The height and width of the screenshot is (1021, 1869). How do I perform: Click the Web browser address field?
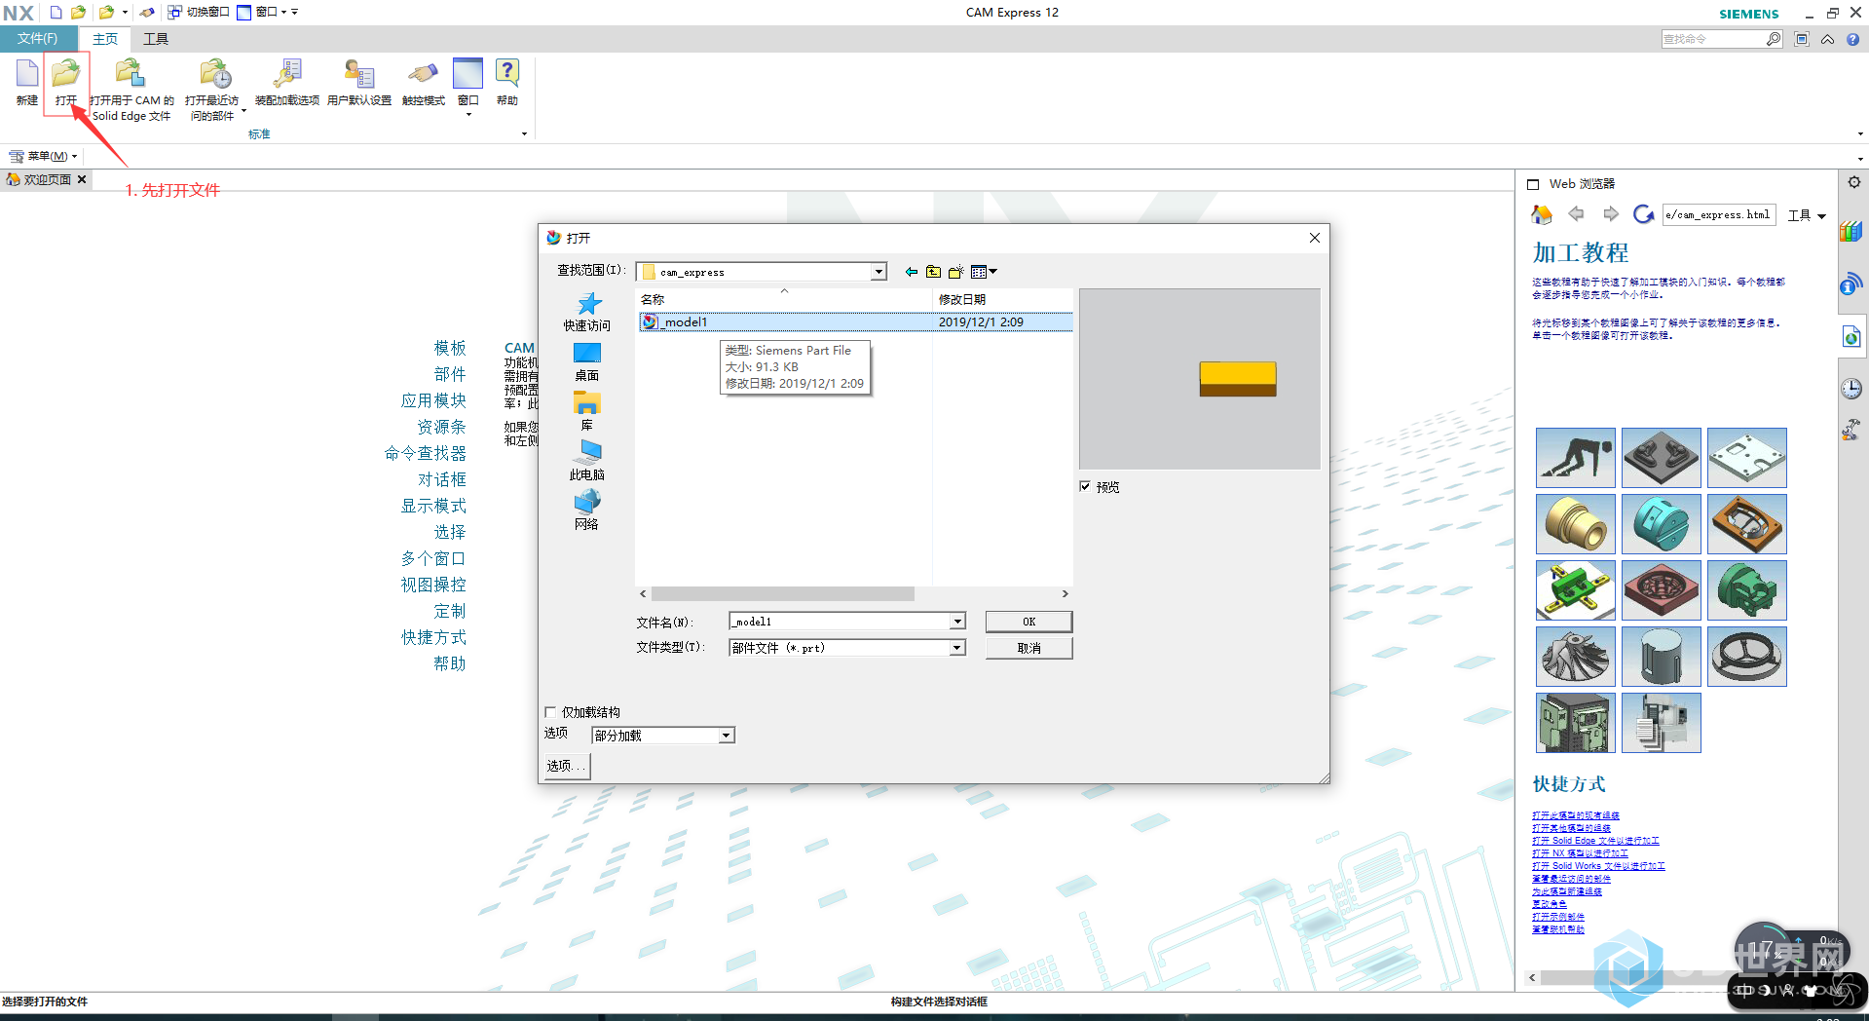pyautogui.click(x=1719, y=215)
